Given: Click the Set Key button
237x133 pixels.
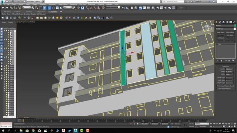Looking at the screenshot, I should coord(191,126).
